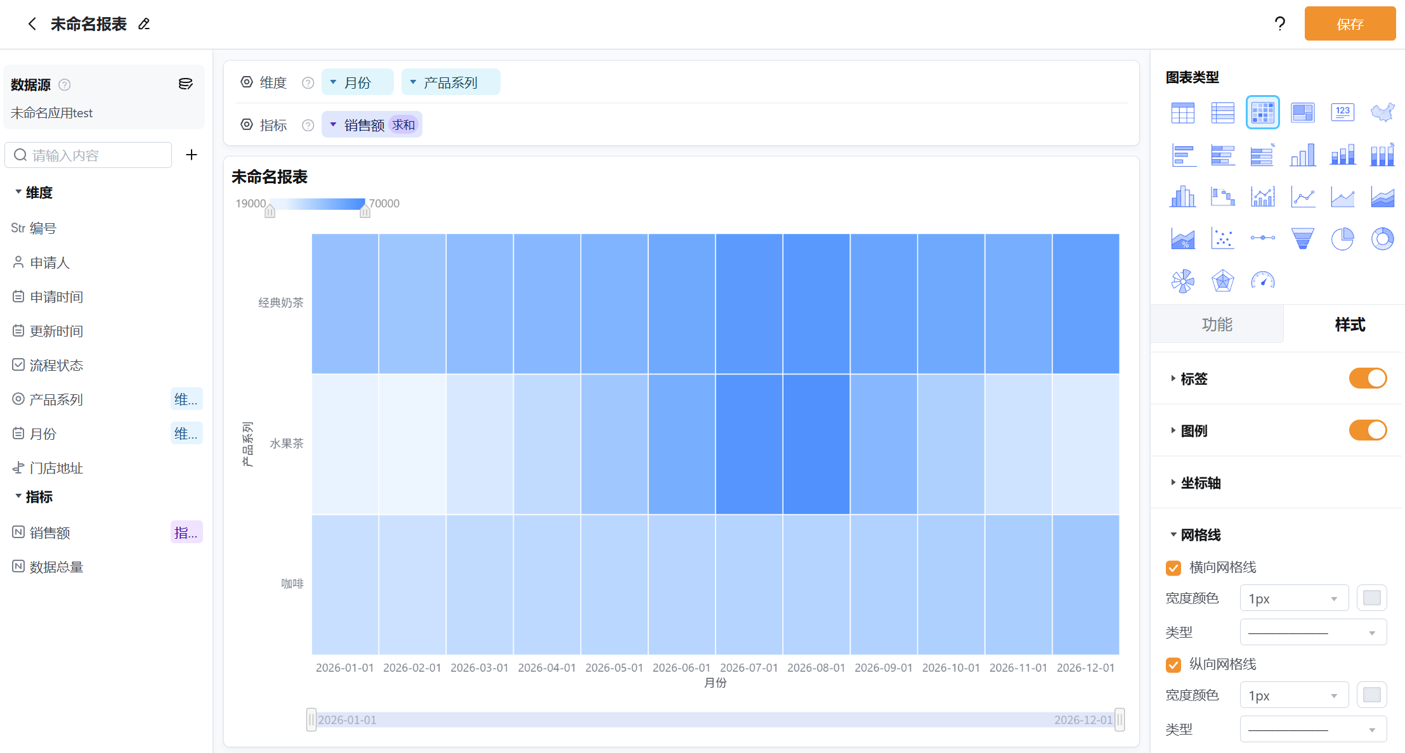Select the detail list table chart type
The height and width of the screenshot is (753, 1405).
point(1222,113)
